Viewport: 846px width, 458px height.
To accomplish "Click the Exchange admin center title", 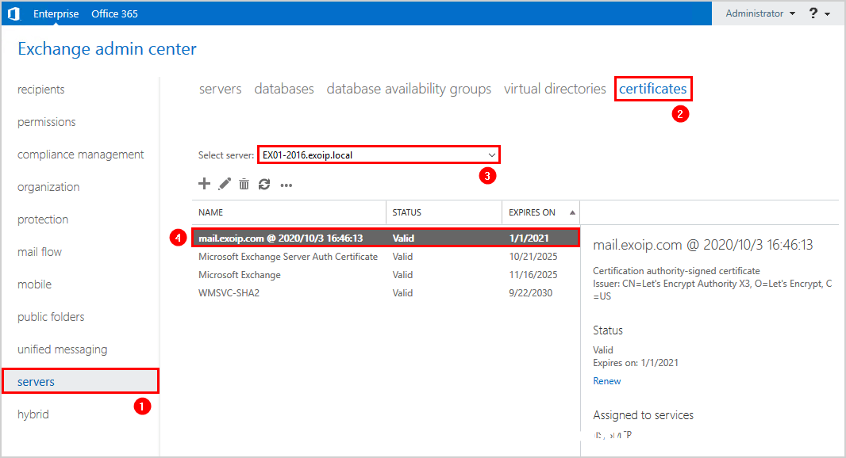I will (107, 49).
